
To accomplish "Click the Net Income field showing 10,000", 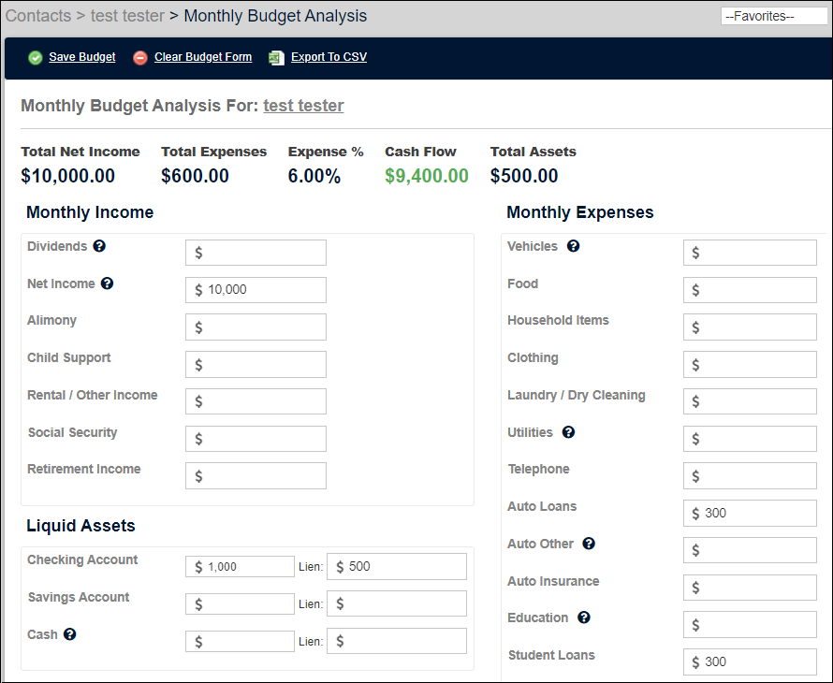I will click(x=256, y=290).
